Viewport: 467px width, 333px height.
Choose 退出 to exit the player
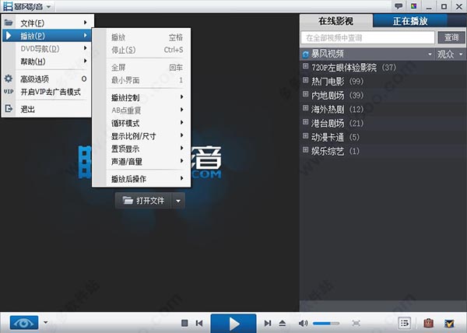(47, 109)
